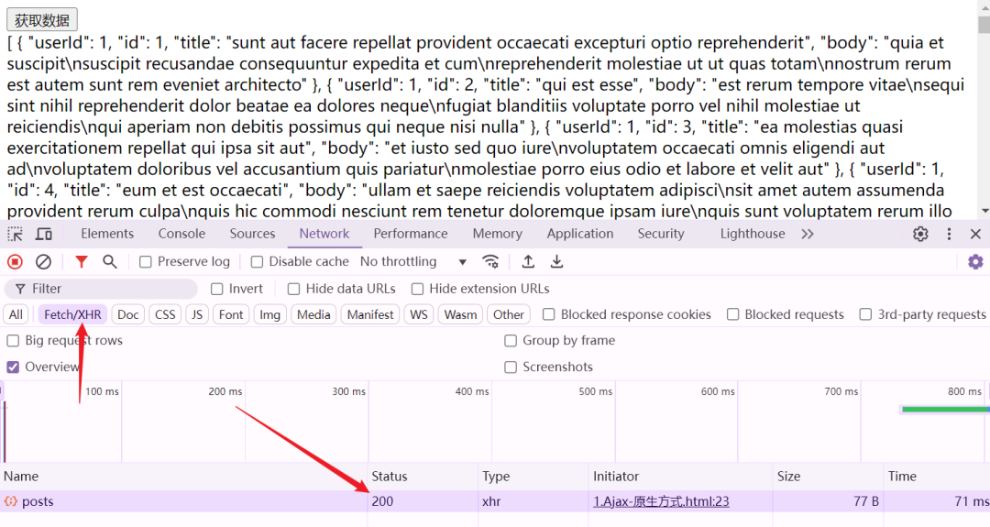Image resolution: width=990 pixels, height=527 pixels.
Task: Stop recording network log
Action: tap(15, 262)
